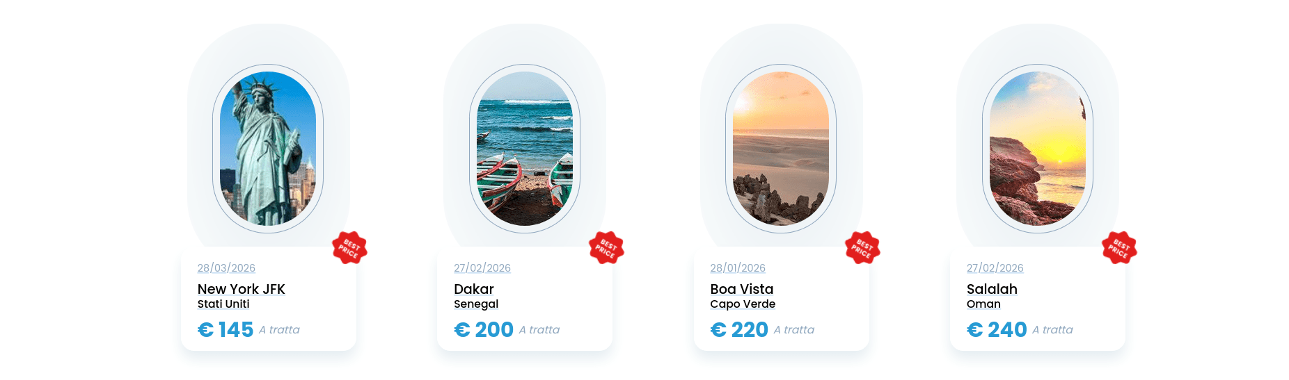Choose the € 240 fare
This screenshot has height=380, width=1289.
coord(997,330)
